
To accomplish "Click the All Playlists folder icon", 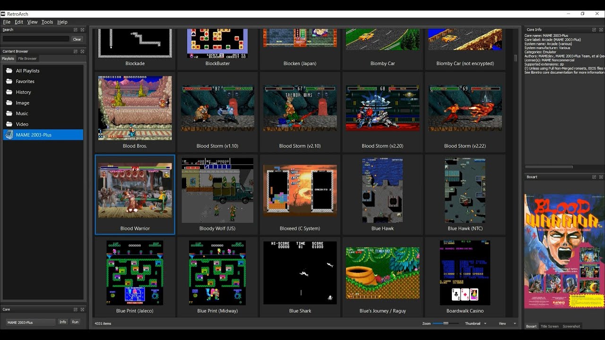I will point(9,71).
